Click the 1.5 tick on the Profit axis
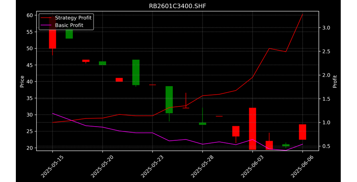 [326, 99]
